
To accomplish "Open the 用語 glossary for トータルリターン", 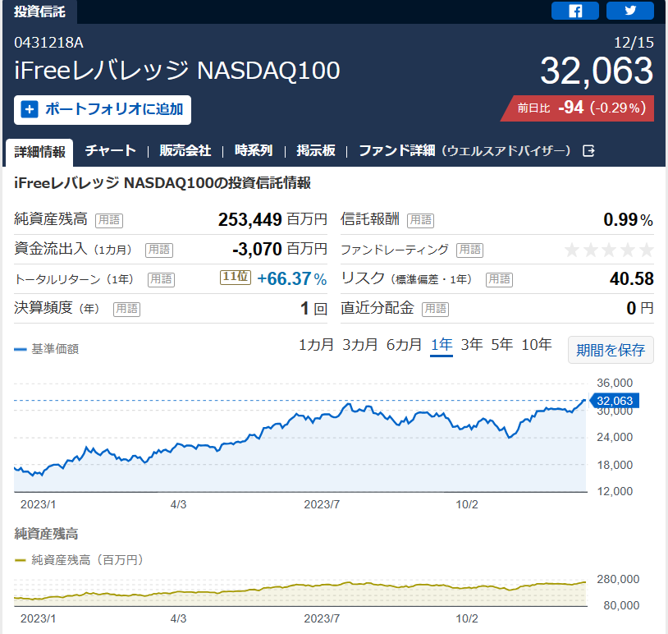I will [x=161, y=279].
